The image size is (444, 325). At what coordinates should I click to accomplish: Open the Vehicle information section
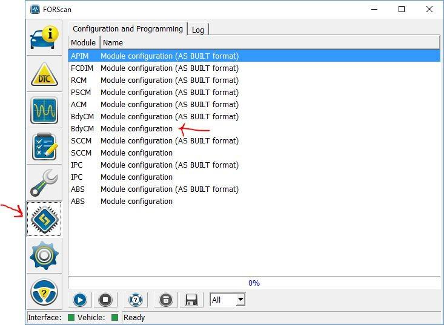pos(44,38)
